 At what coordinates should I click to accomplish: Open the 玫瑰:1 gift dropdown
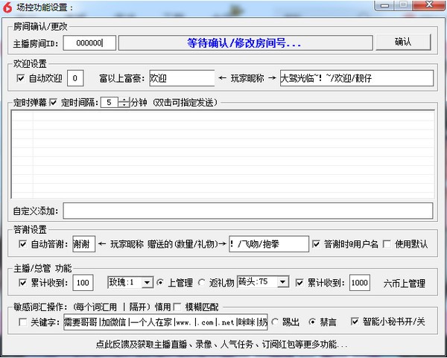[147, 283]
